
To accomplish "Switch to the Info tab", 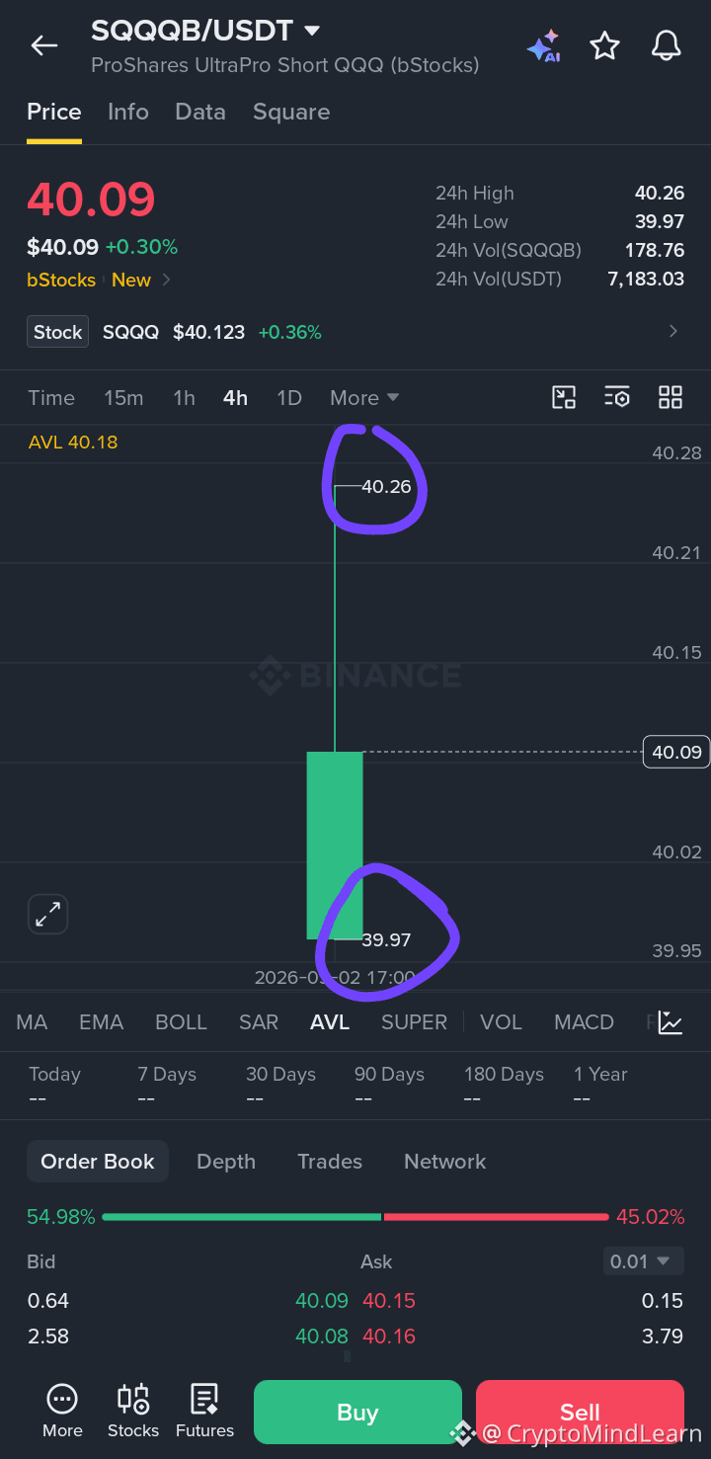I will [128, 112].
